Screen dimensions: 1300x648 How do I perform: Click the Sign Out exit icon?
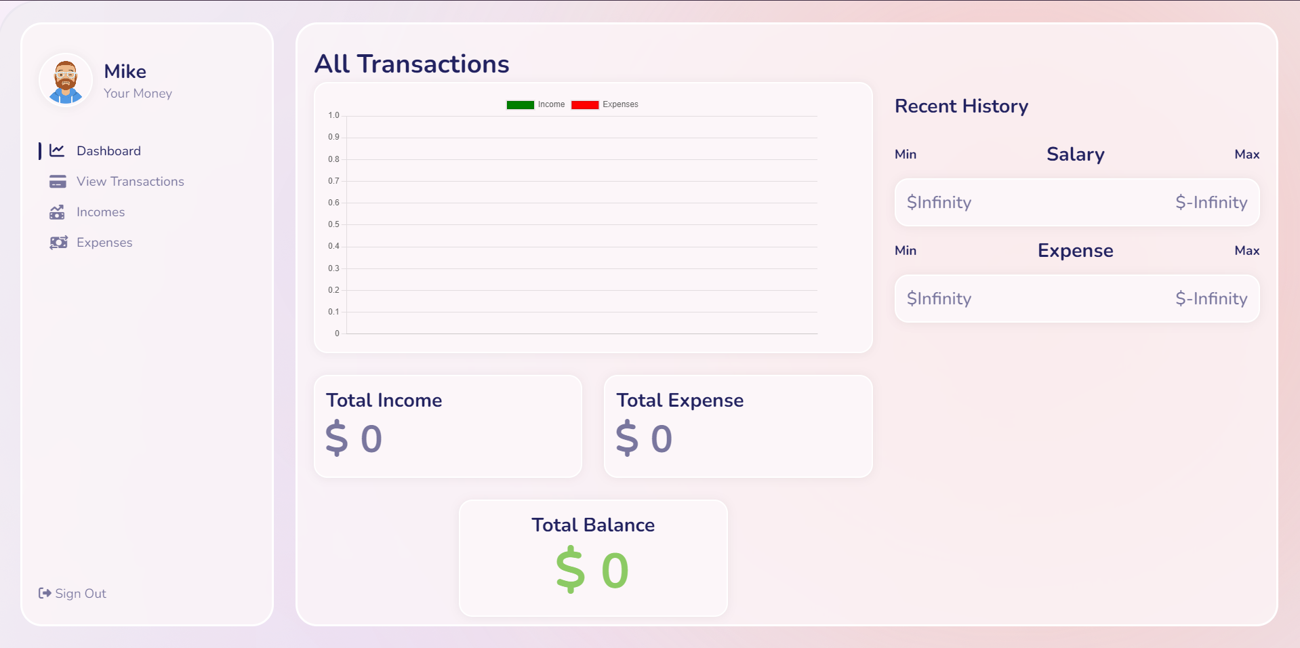(43, 593)
